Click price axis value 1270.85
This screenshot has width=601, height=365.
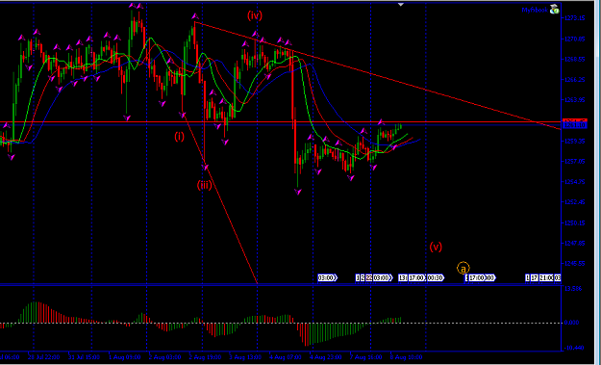click(x=574, y=39)
